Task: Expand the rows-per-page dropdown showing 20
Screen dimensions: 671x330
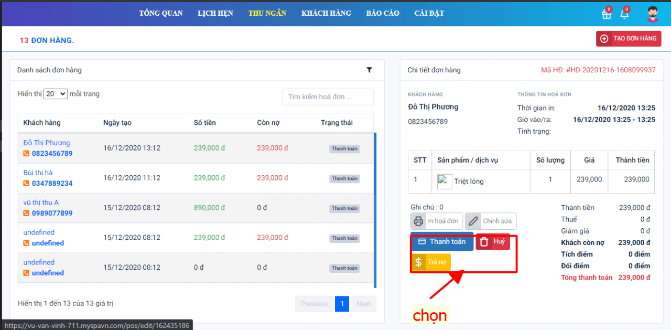Action: coord(56,94)
